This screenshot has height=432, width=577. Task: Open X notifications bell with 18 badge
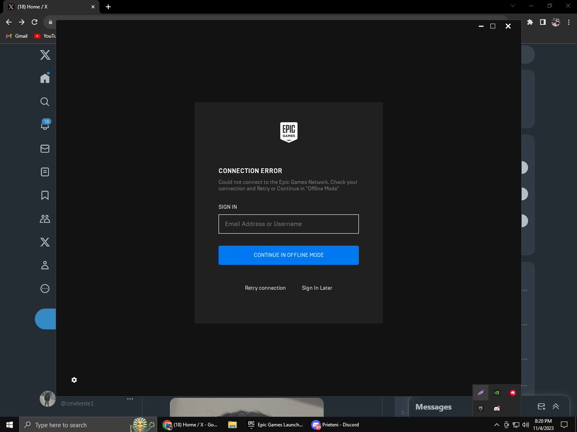[45, 124]
